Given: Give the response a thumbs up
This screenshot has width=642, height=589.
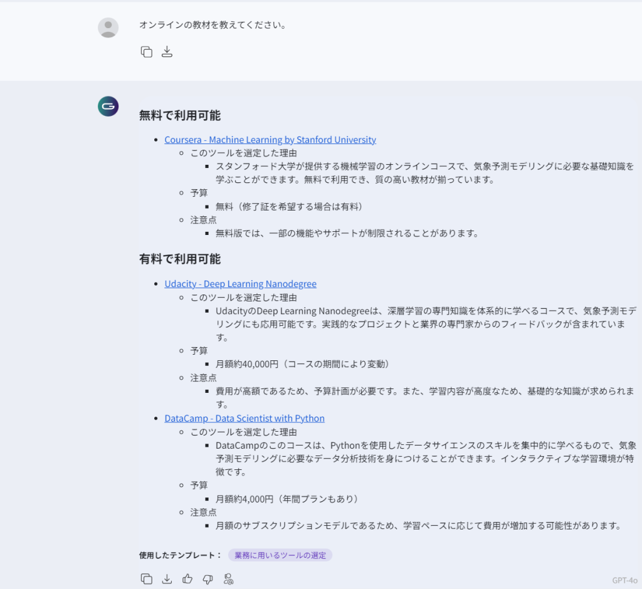Looking at the screenshot, I should pos(187,579).
